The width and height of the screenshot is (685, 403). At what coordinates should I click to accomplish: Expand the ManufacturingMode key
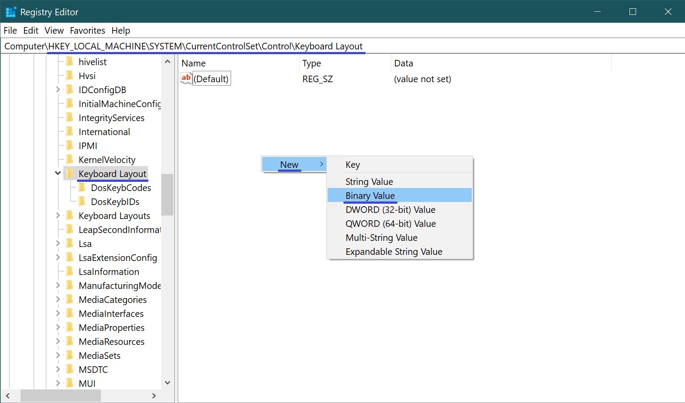(x=58, y=285)
